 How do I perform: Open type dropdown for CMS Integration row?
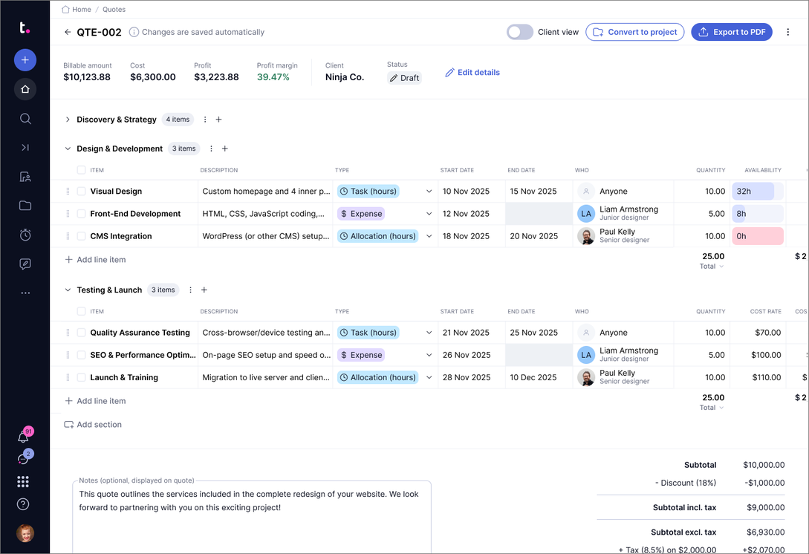pyautogui.click(x=429, y=236)
